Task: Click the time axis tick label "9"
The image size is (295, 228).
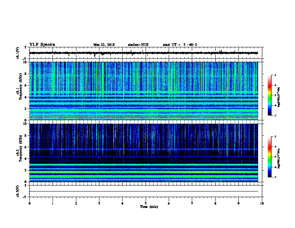Action: coord(238,203)
